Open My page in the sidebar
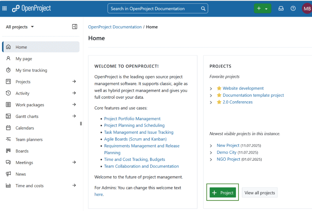The height and width of the screenshot is (211, 312). 41,58
